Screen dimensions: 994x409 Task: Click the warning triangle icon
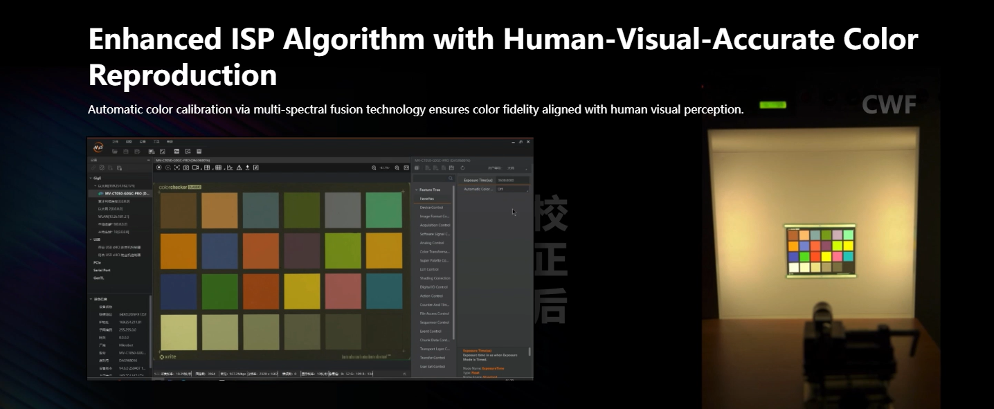239,167
